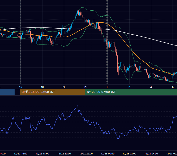Click the ロンドン 16:00-22:00 JST session bar
This screenshot has width=177, height=156.
(x=53, y=92)
